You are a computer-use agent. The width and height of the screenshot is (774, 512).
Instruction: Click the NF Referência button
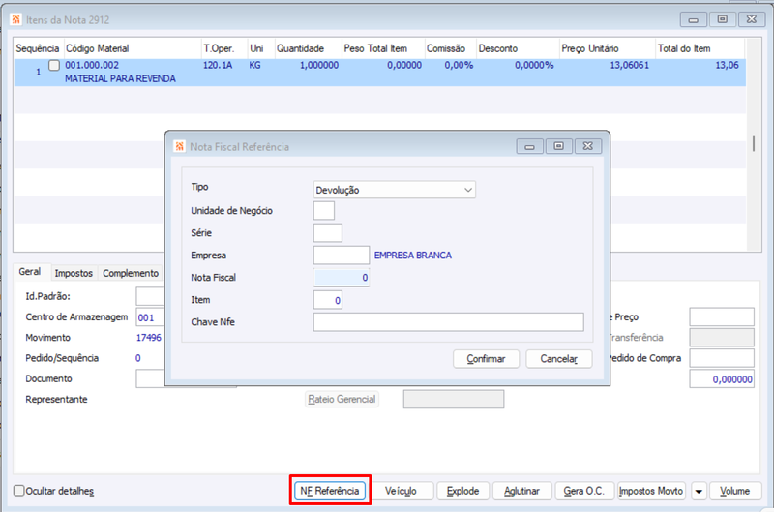[330, 491]
